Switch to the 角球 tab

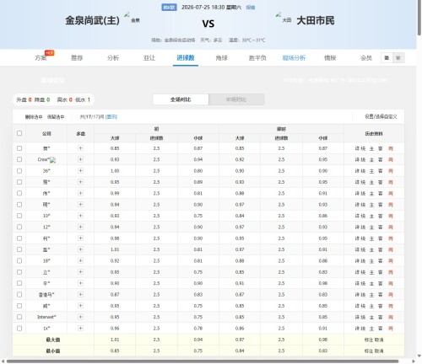click(222, 58)
